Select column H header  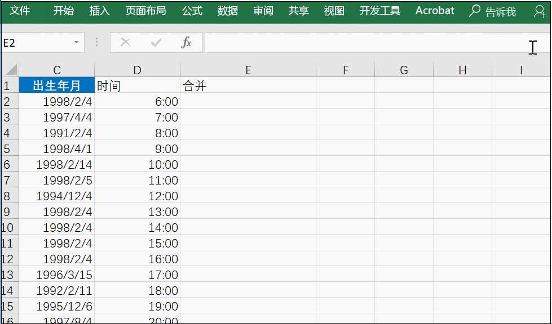click(x=462, y=70)
